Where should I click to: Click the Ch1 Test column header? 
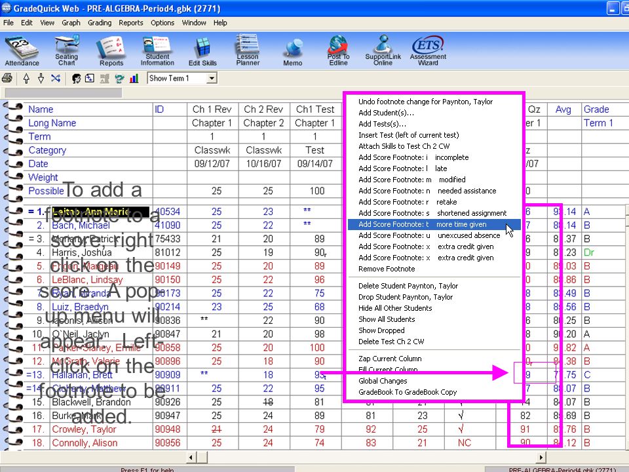(315, 109)
